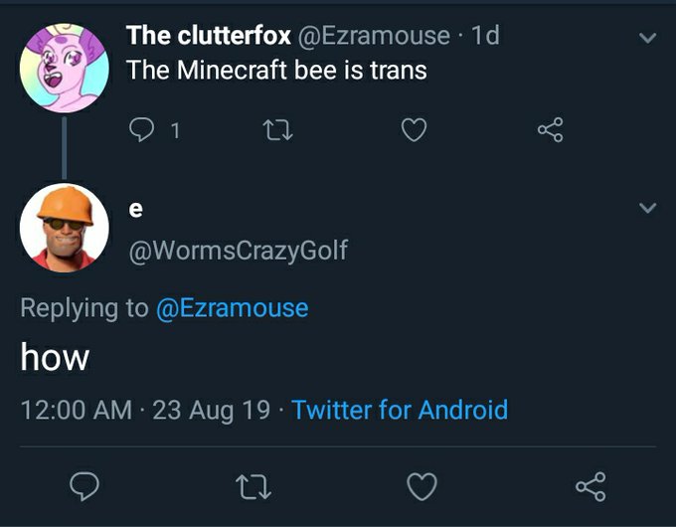Open options chevron on The clutterfox's tweet

(x=647, y=38)
